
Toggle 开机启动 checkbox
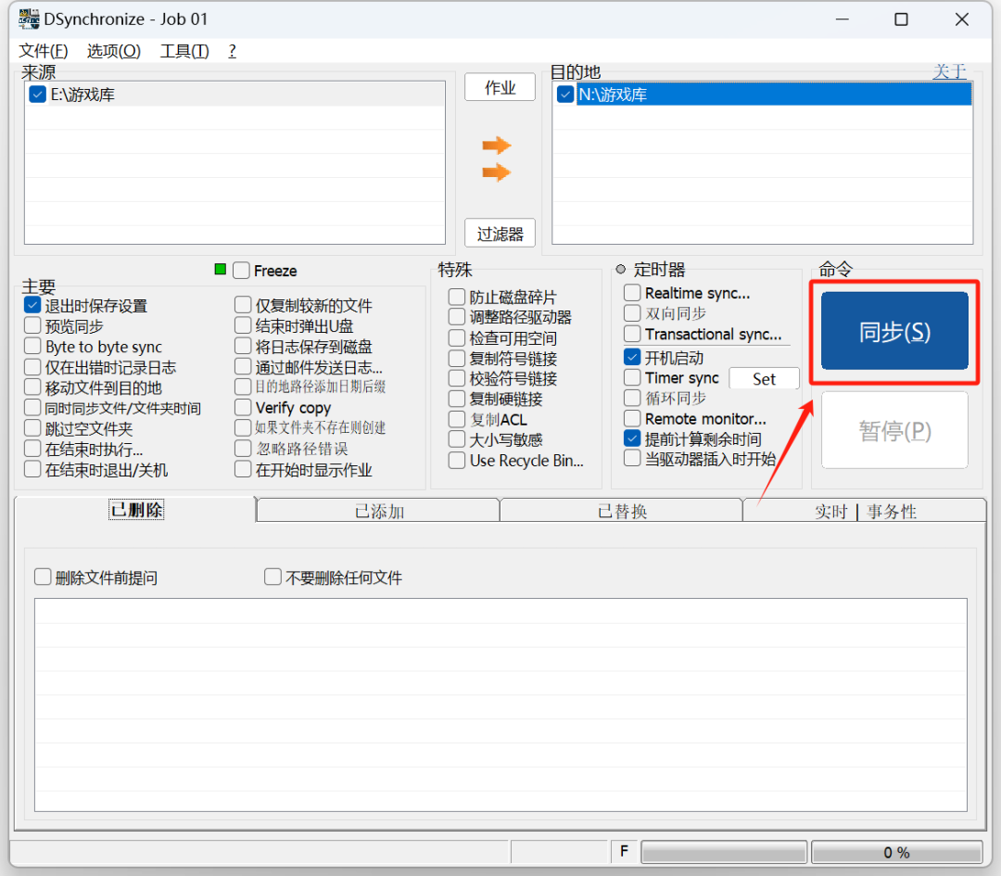tap(632, 358)
